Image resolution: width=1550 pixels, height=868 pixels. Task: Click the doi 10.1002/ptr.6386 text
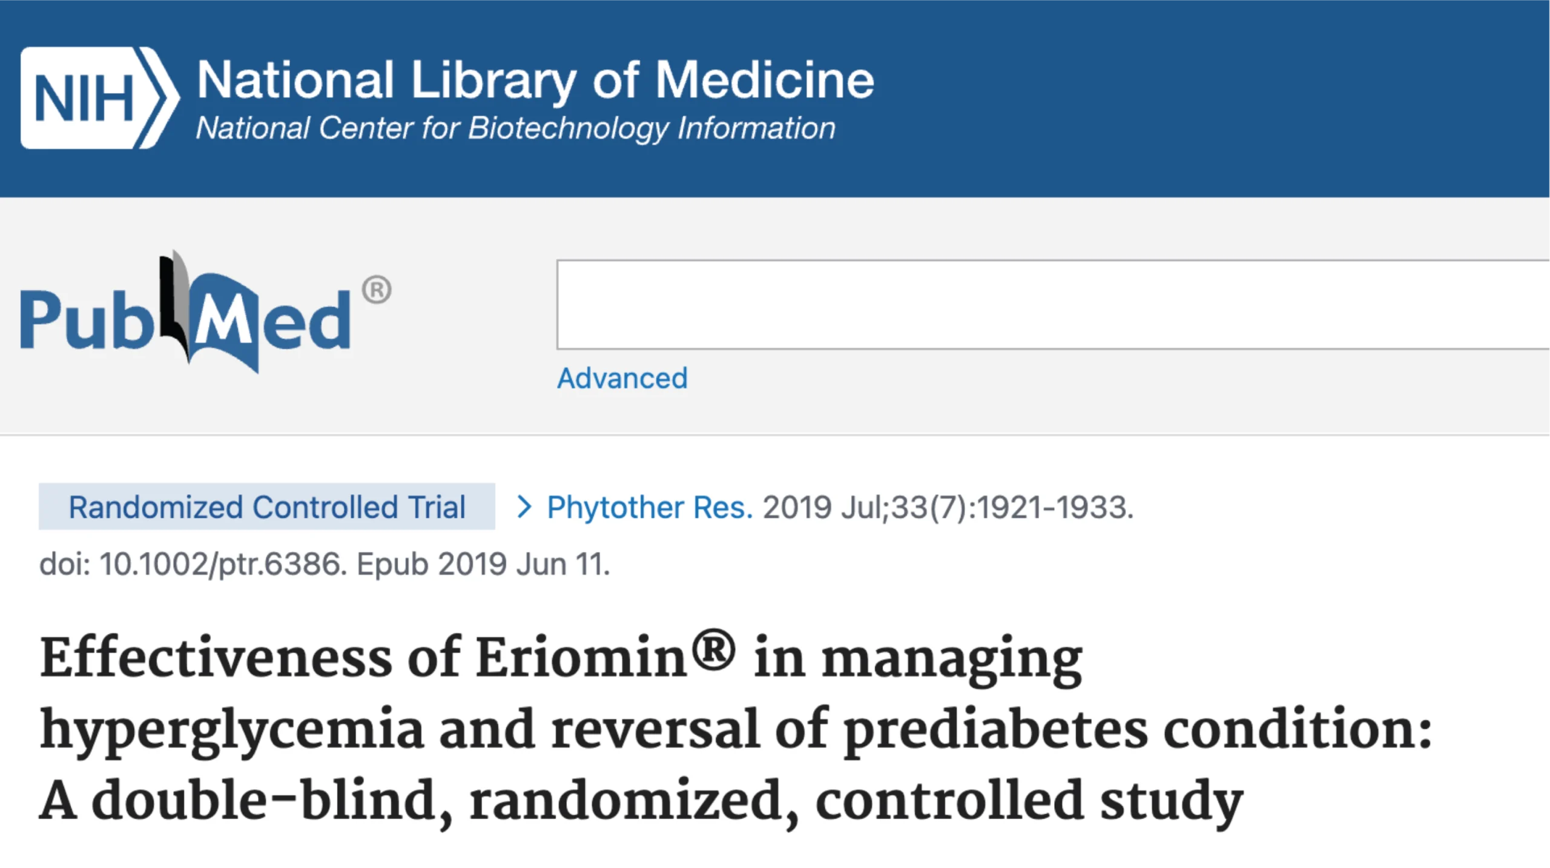coord(193,565)
